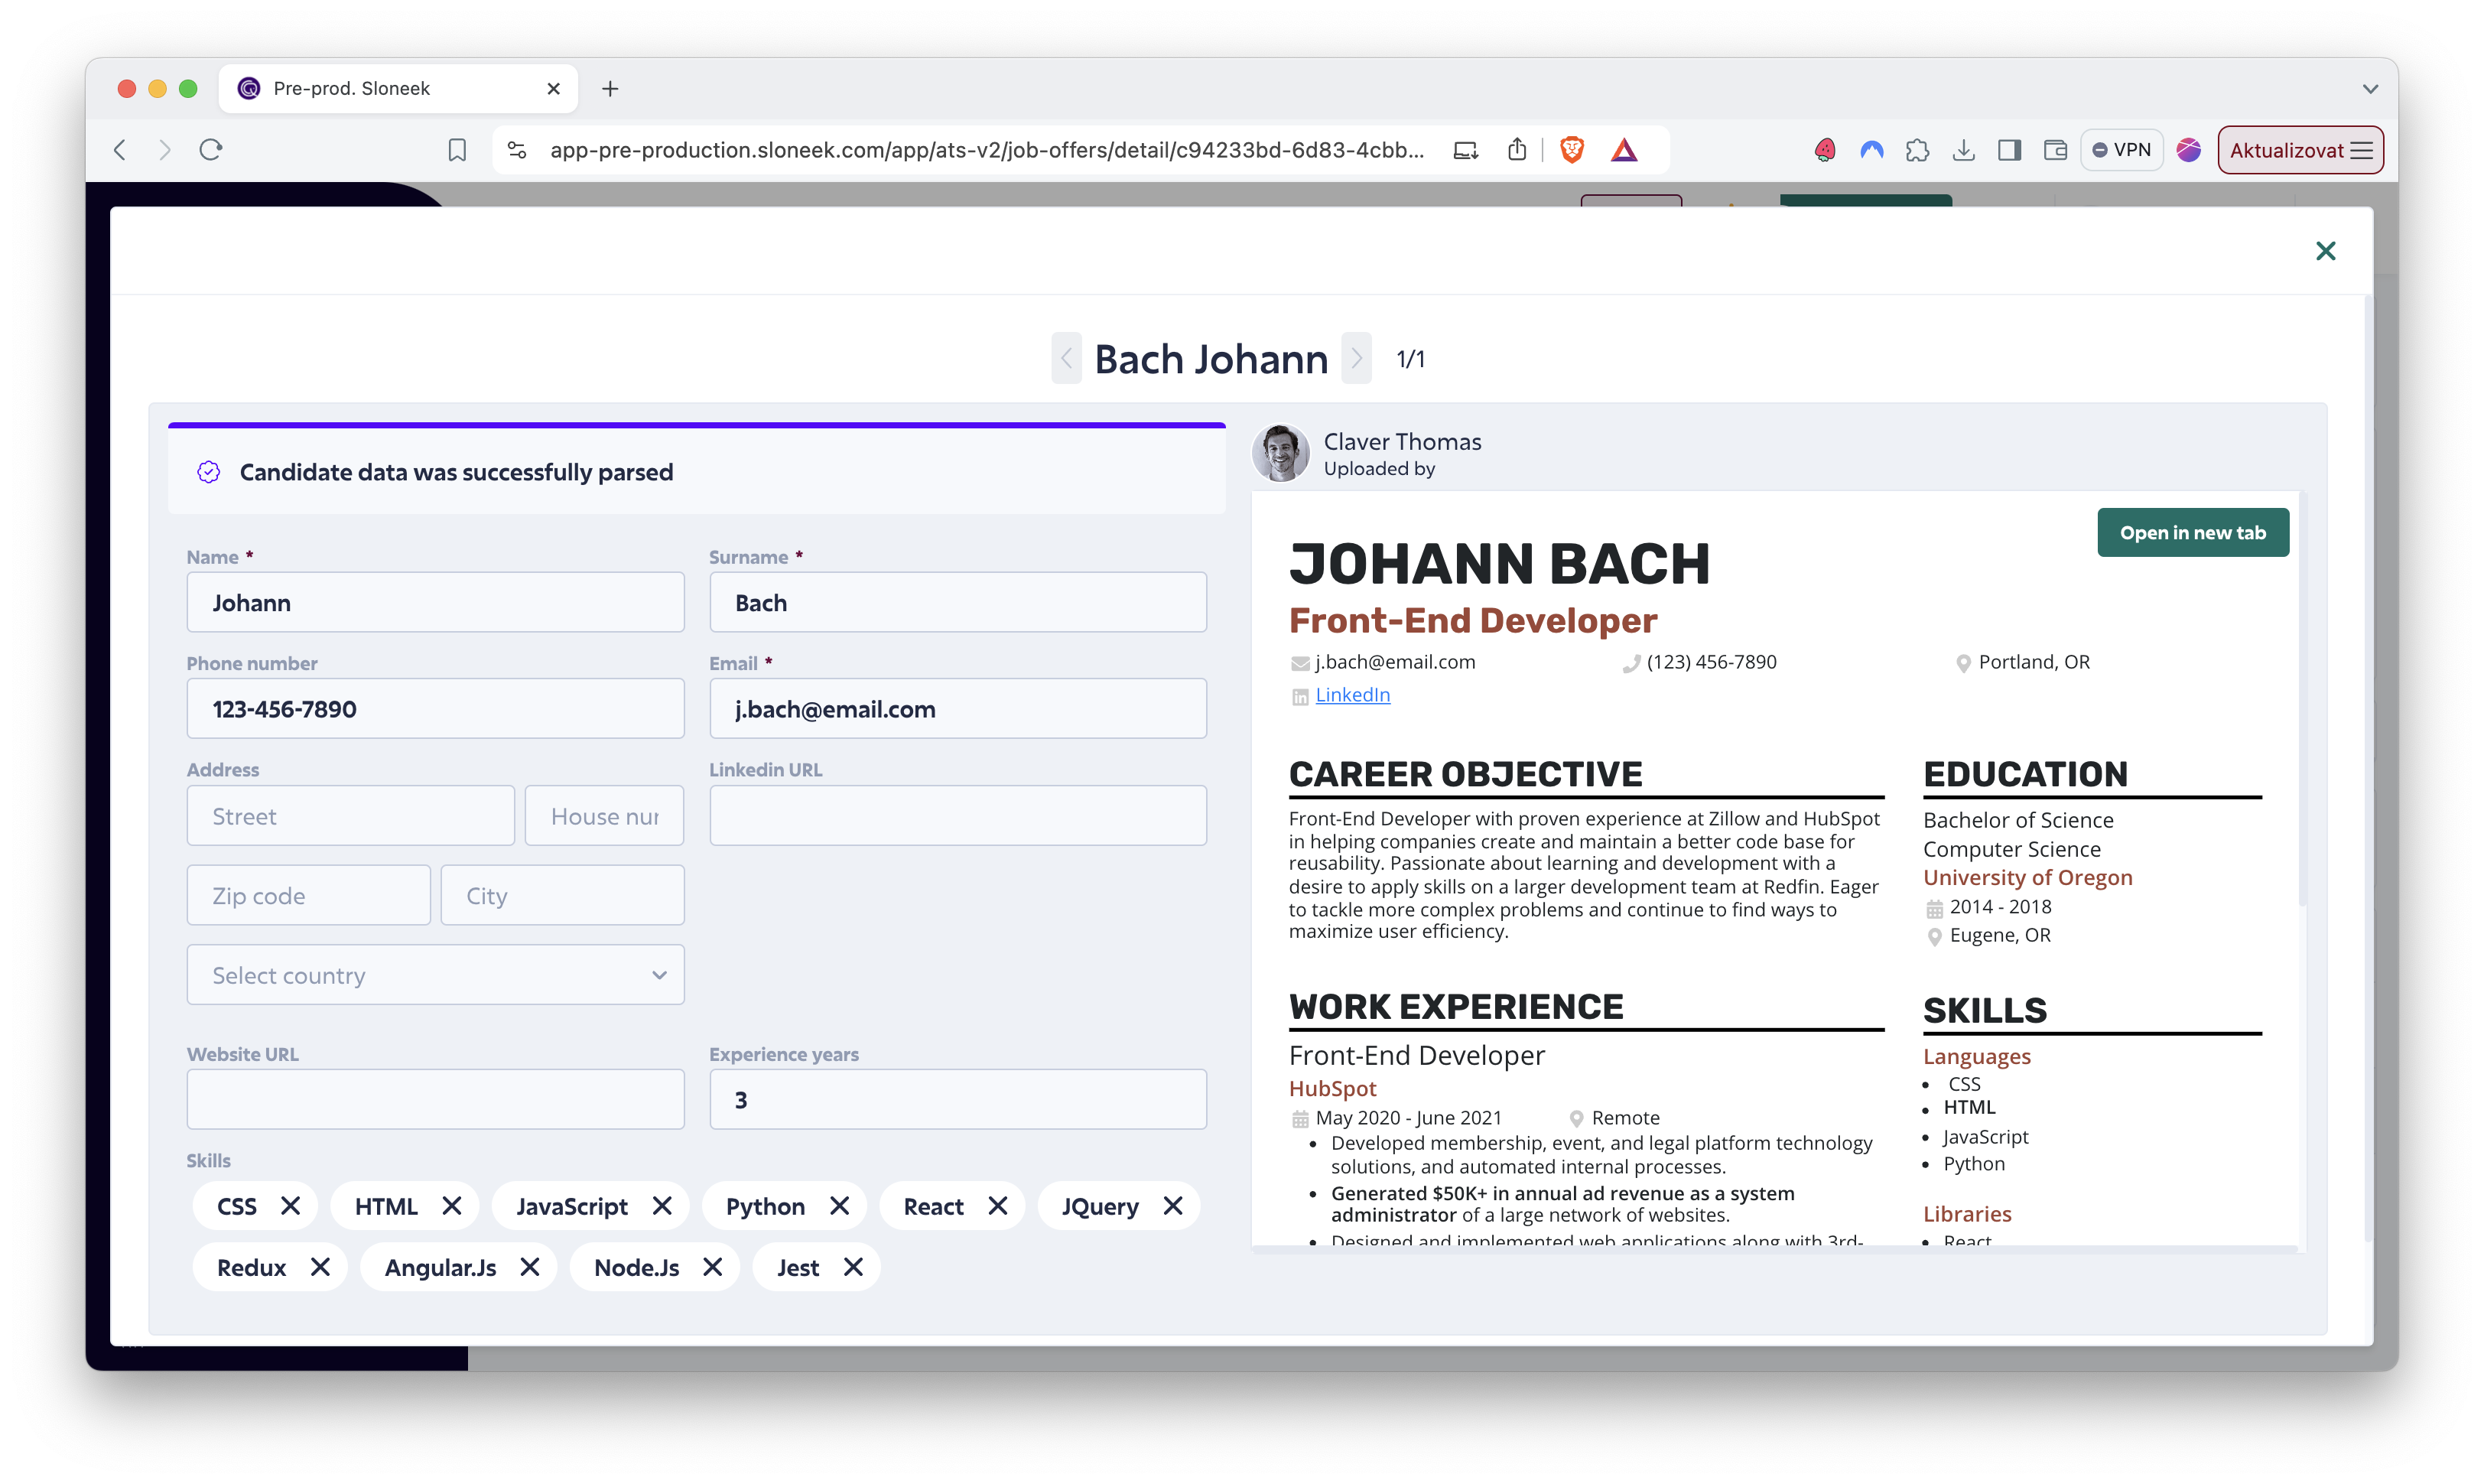Image resolution: width=2484 pixels, height=1484 pixels.
Task: Remove the Jest skill tag
Action: [853, 1267]
